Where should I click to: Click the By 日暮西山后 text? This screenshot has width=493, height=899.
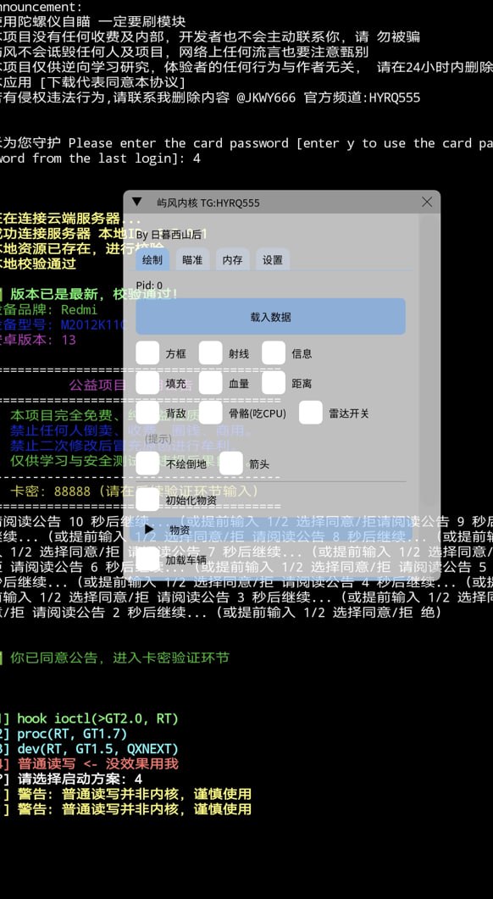click(x=169, y=235)
